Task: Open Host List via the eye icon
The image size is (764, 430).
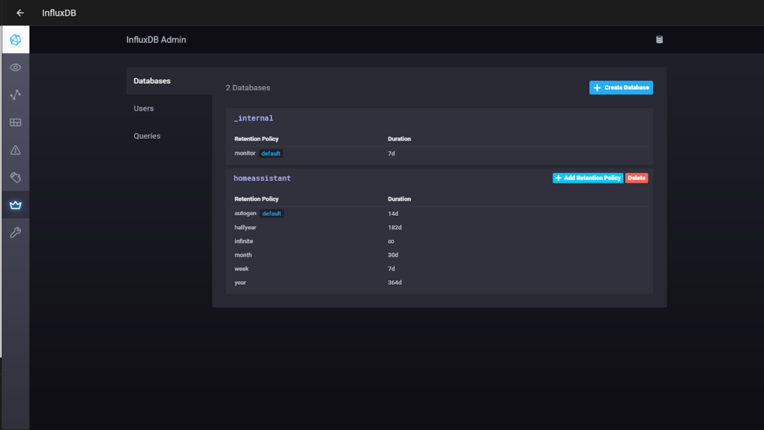Action: (15, 68)
